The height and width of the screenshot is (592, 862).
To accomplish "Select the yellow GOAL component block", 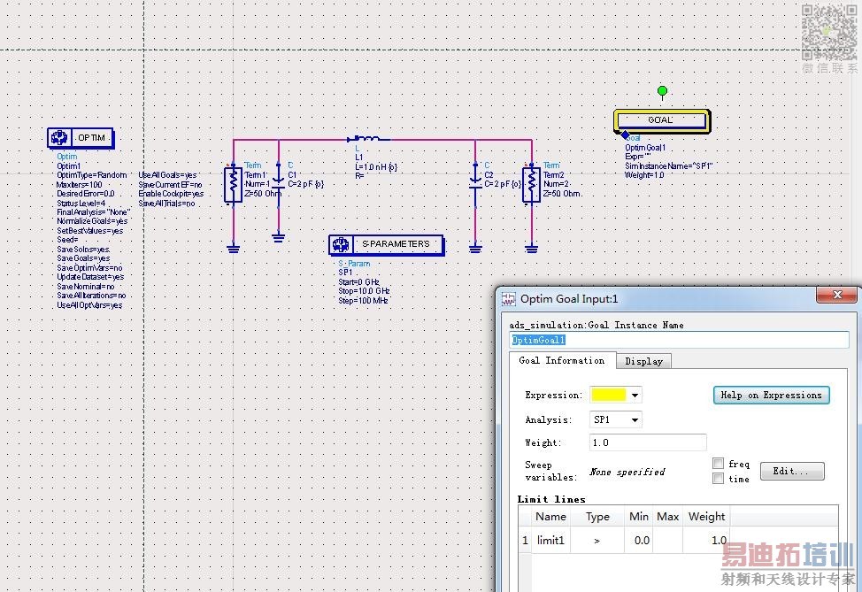I will coord(661,120).
